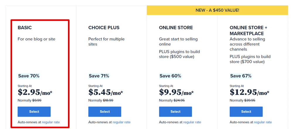
Task: Follow regular rate link under Online Store + Marketplace
Action: tap(263, 122)
